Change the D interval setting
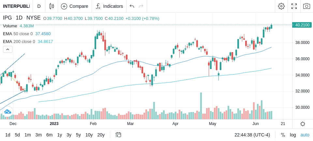Image resolution: width=313 pixels, height=141 pixels. point(39,6)
